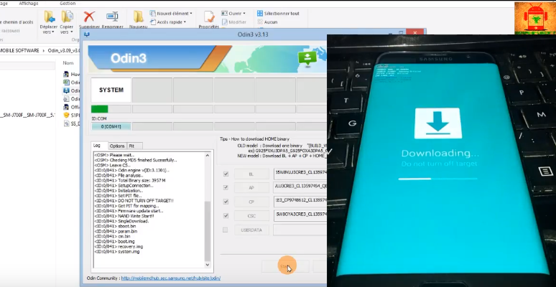The image size is (556, 287).
Task: Click the Renommer icon in ribbon
Action: [x=112, y=17]
